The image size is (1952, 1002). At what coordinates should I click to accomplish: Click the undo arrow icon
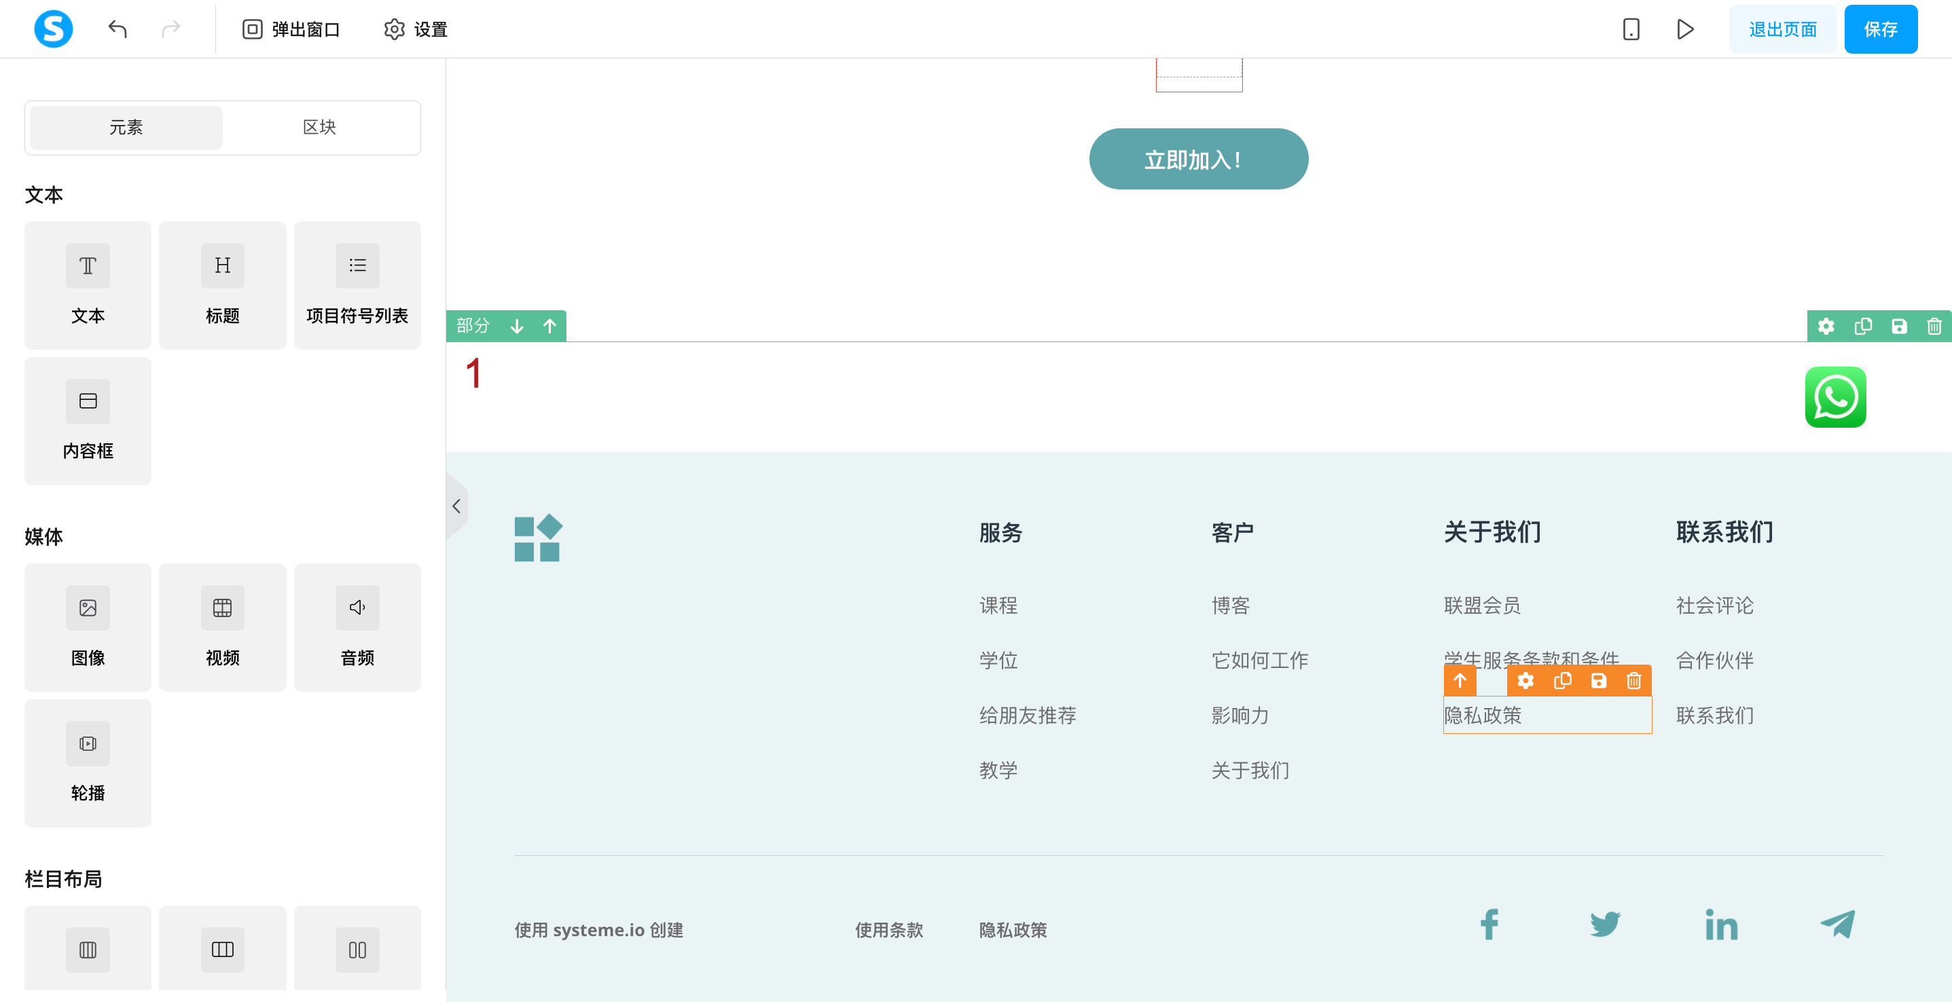[118, 29]
